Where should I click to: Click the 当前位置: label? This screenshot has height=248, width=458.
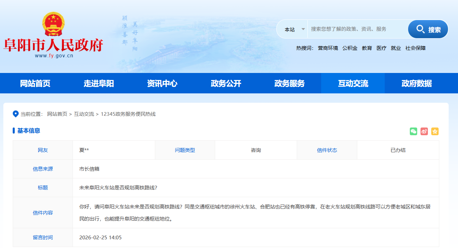point(32,114)
